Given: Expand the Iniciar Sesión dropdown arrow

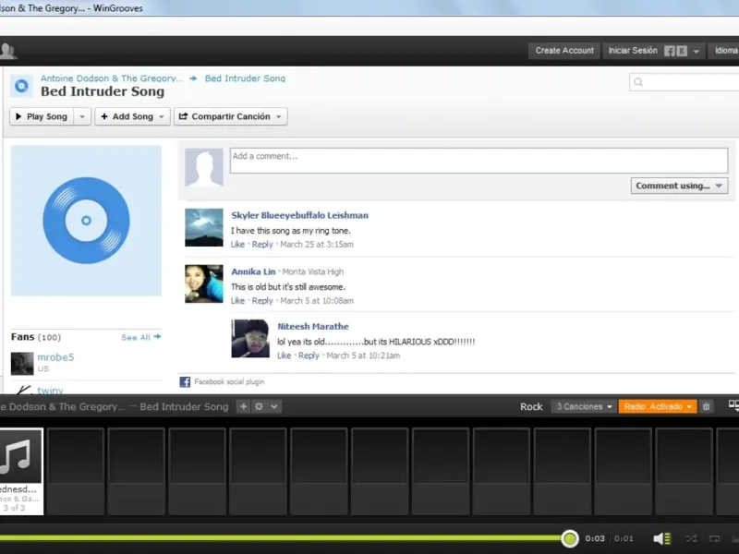Looking at the screenshot, I should 697,51.
